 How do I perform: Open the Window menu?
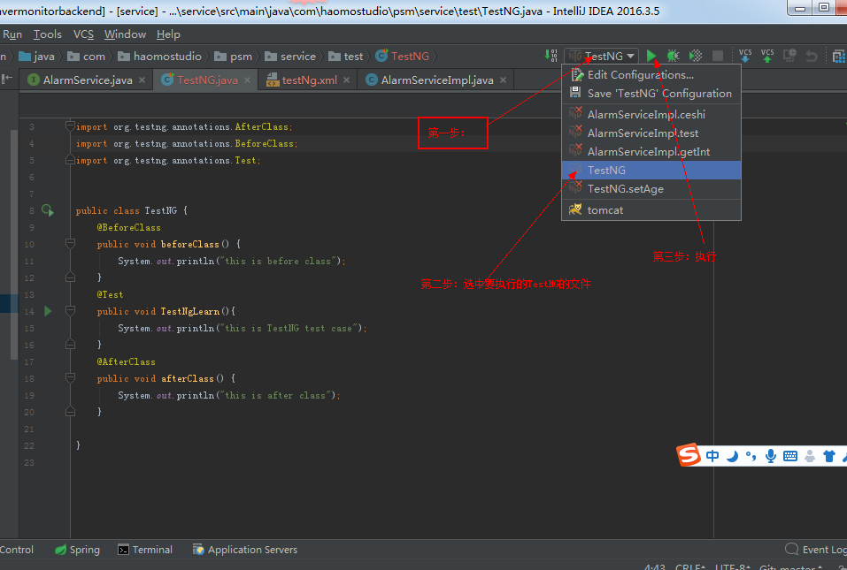(x=125, y=34)
